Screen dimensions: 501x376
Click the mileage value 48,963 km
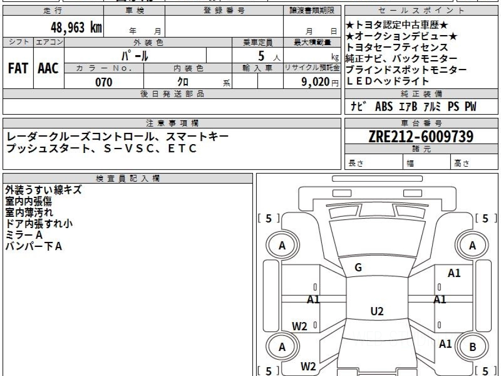(x=76, y=27)
